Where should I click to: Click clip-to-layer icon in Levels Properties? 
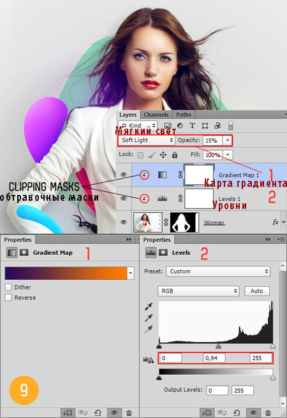pyautogui.click(x=207, y=413)
